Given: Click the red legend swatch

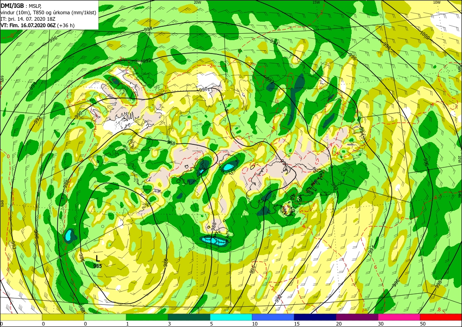Looking at the screenshot, I should [441, 317].
